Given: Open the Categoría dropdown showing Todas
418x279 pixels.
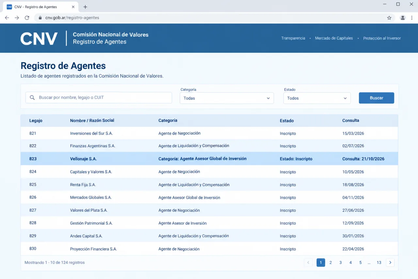Looking at the screenshot, I should pyautogui.click(x=227, y=98).
